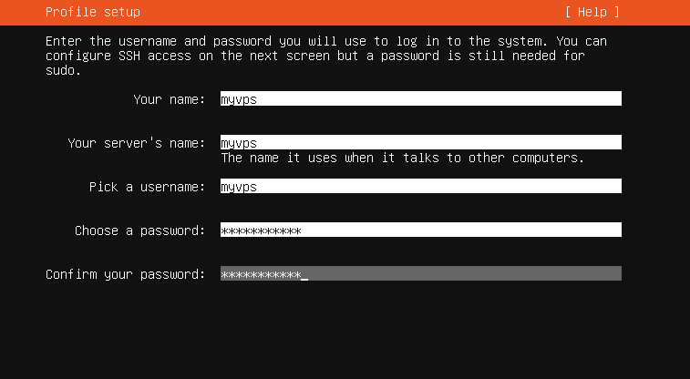The width and height of the screenshot is (690, 379).
Task: Click the asterisks in Choose a password
Action: pyautogui.click(x=261, y=230)
